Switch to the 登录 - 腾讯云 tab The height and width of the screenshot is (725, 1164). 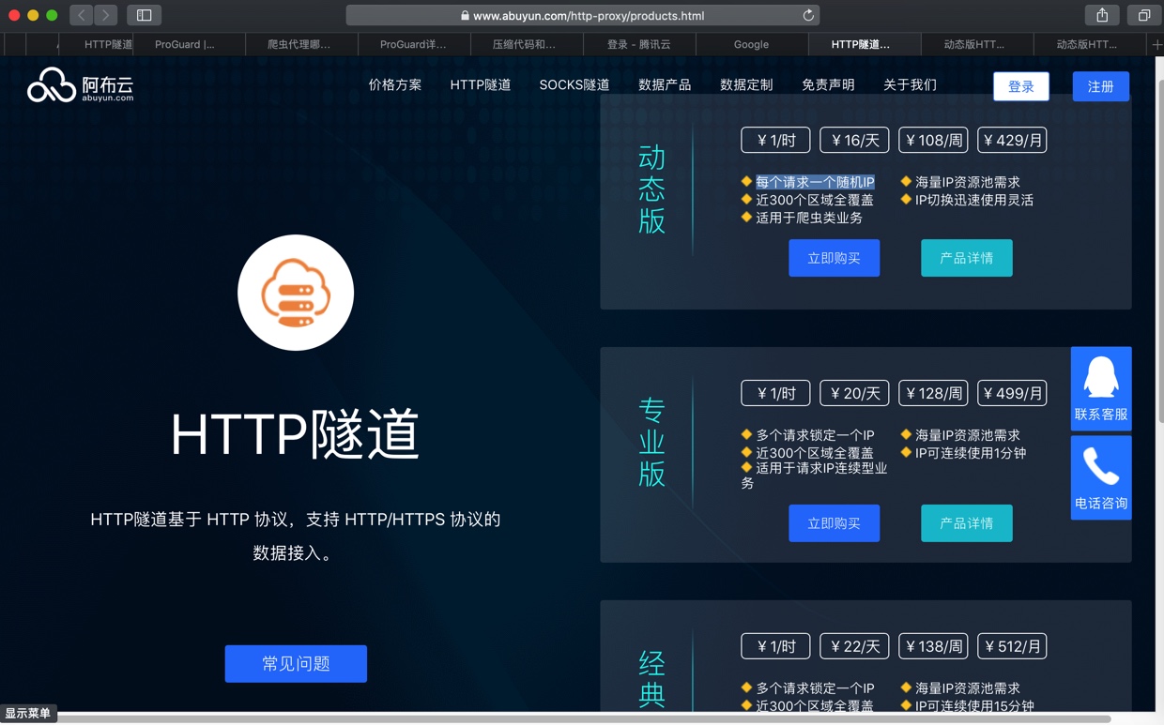[x=638, y=44]
